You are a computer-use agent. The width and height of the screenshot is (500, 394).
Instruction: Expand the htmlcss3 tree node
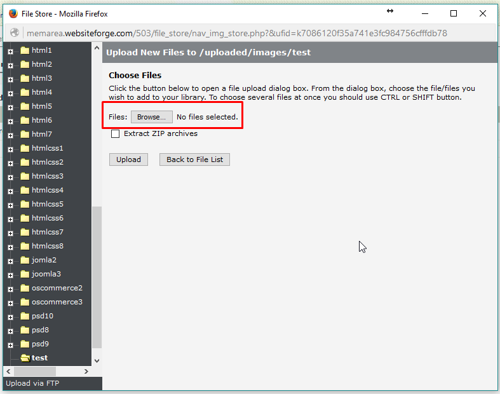[x=11, y=178]
